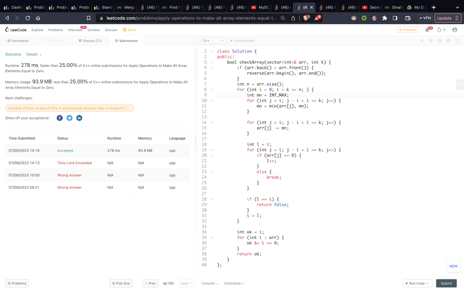Bookmark this page in the browser toolbar
464x290 pixels.
point(89,18)
